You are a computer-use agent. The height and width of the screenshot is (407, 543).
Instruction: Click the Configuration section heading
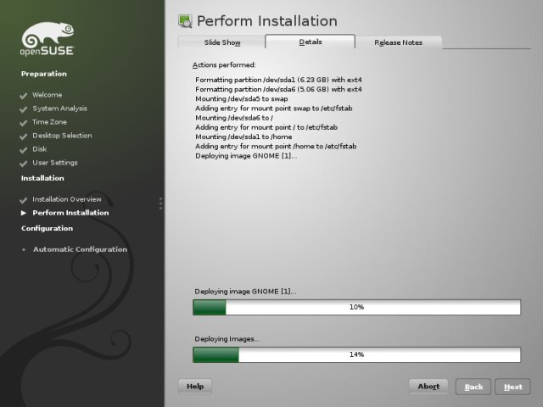[48, 228]
